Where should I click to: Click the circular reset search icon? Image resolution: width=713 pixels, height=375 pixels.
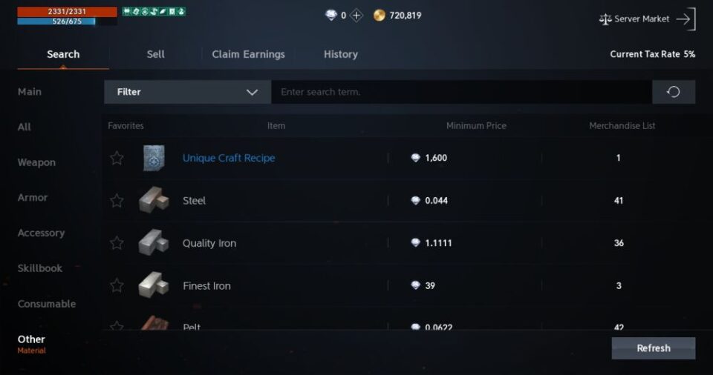[x=673, y=92]
